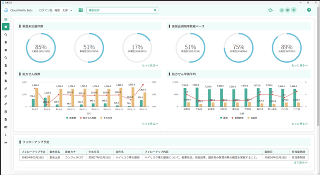This screenshot has height=175, width=320.
Task: Click the printer icon in the sidebar
Action: coord(6,111)
